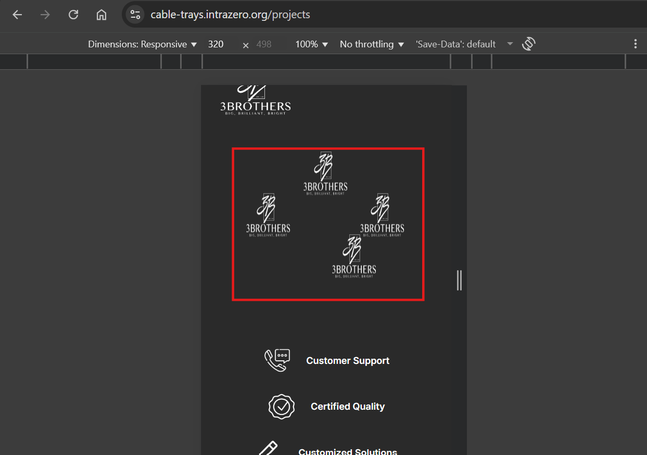Go to browser home page
647x455 pixels.
[x=102, y=15]
